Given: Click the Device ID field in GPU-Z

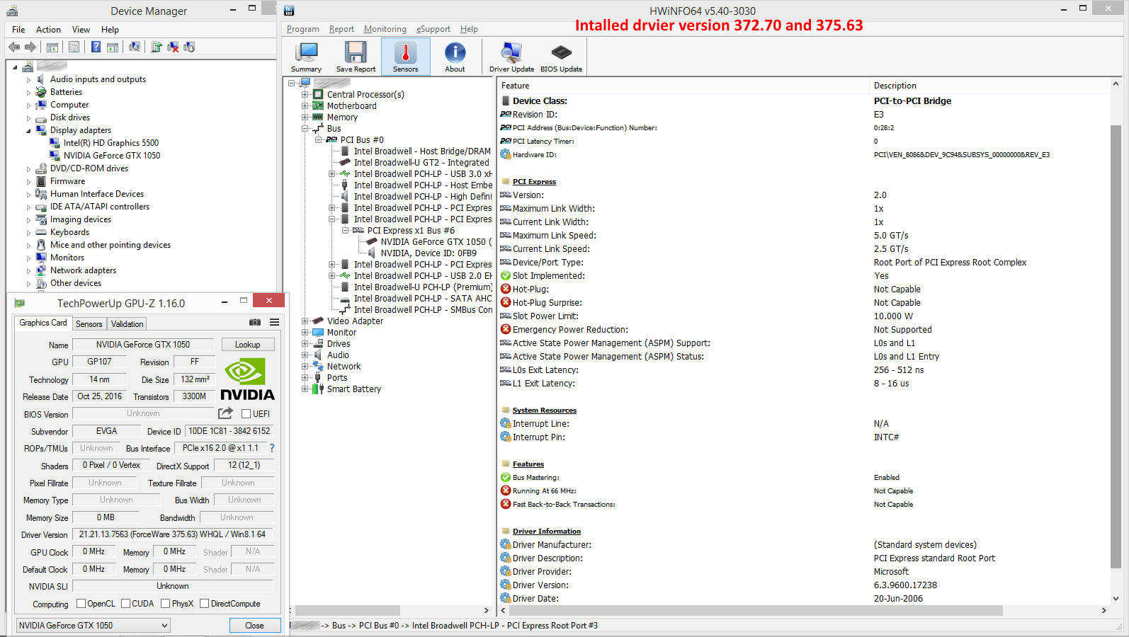Looking at the screenshot, I should pyautogui.click(x=229, y=431).
